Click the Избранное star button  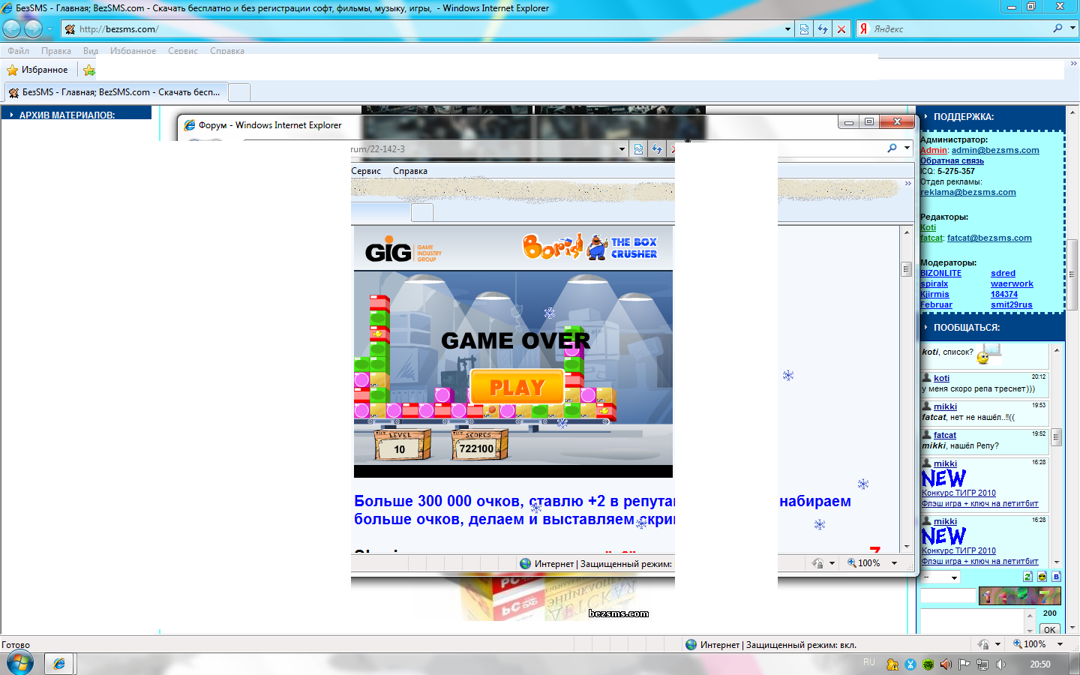pos(37,70)
